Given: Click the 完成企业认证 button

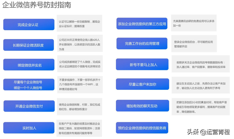Looking at the screenshot, I should pyautogui.click(x=29, y=24).
